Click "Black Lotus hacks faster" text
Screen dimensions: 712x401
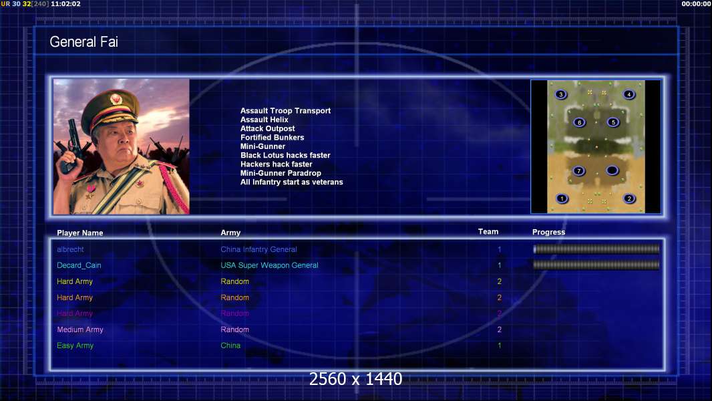point(285,155)
